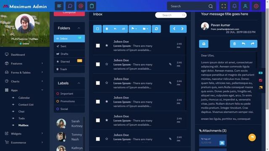This screenshot has height=151, width=269.
Task: Open the Trash folder
Action: pyautogui.click(x=69, y=69)
